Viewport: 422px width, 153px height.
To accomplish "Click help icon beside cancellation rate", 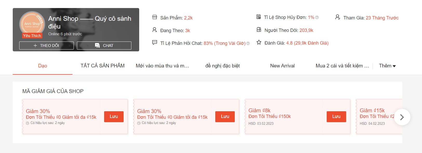I will (317, 17).
